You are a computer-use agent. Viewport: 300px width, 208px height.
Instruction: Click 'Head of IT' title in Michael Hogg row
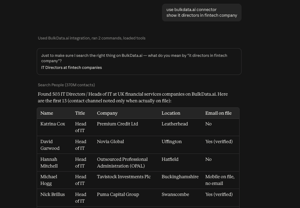(81, 180)
